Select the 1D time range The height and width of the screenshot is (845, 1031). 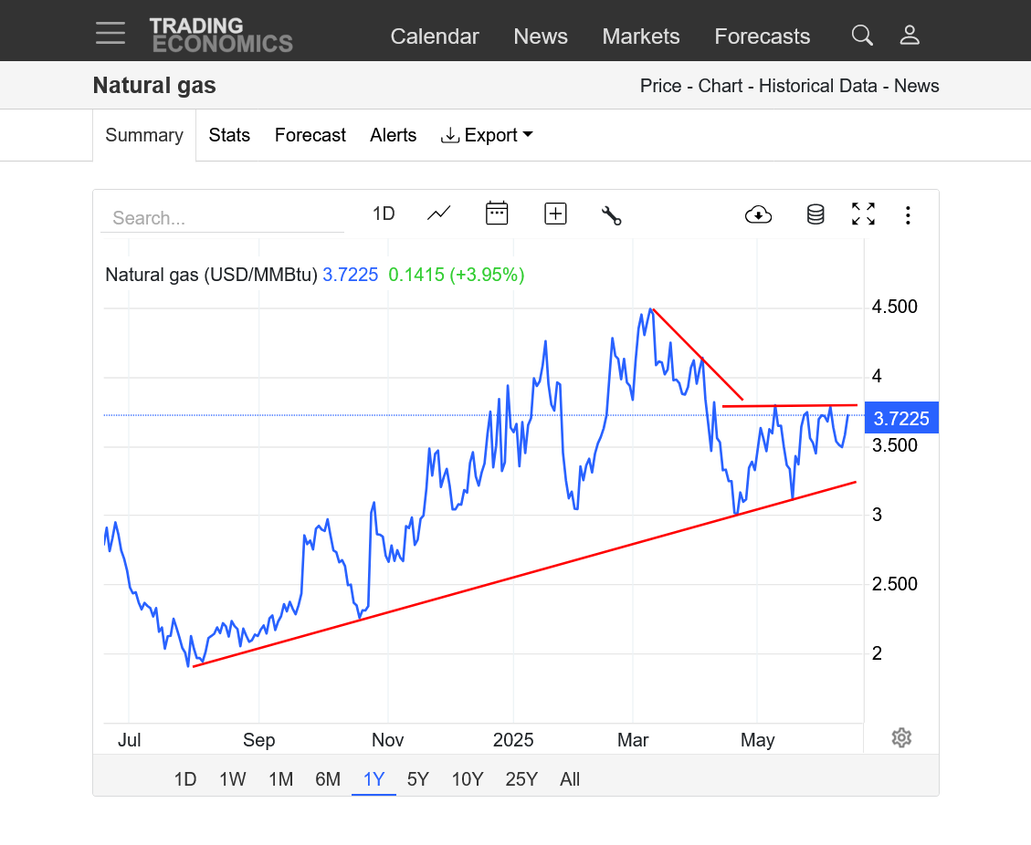pyautogui.click(x=185, y=779)
